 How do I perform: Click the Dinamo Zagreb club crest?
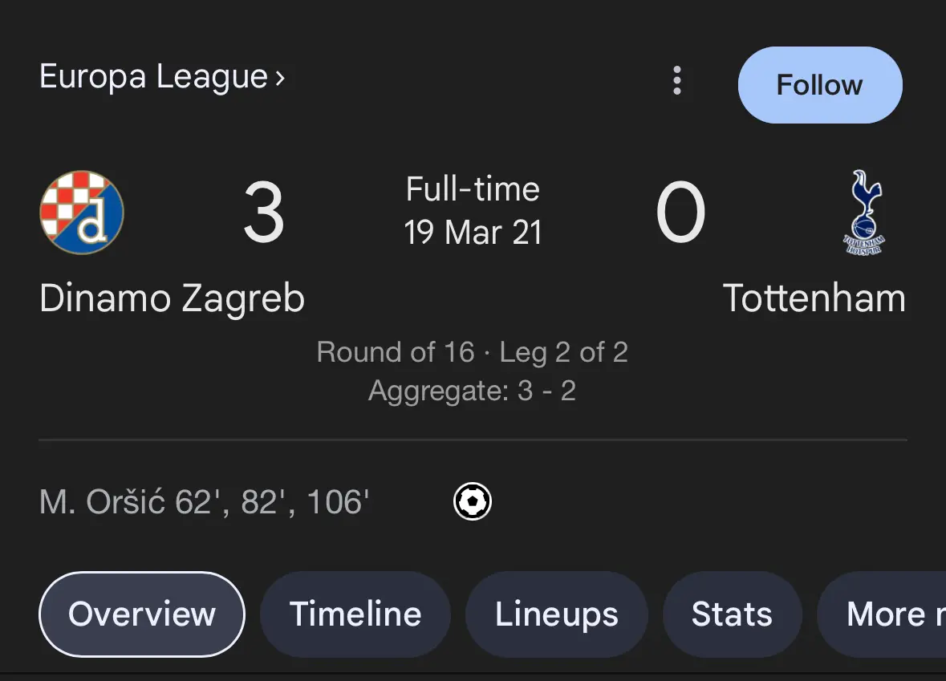(82, 213)
